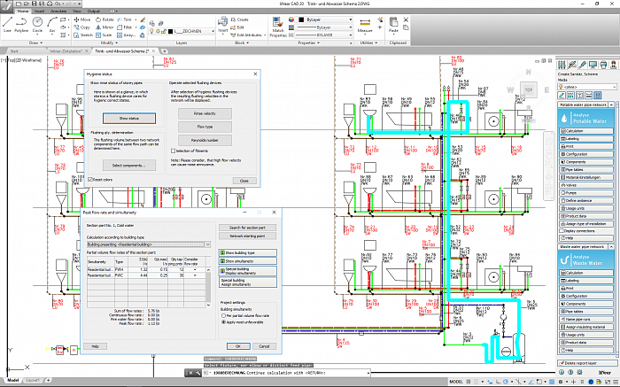The height and width of the screenshot is (387, 620).
Task: Open the Media dropdown in side panel
Action: click(x=587, y=87)
